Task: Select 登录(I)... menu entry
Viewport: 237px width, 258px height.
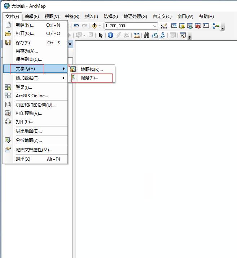Action: 35,87
